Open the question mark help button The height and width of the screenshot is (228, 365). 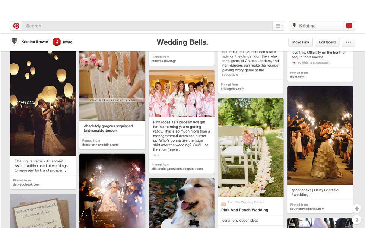click(x=356, y=220)
